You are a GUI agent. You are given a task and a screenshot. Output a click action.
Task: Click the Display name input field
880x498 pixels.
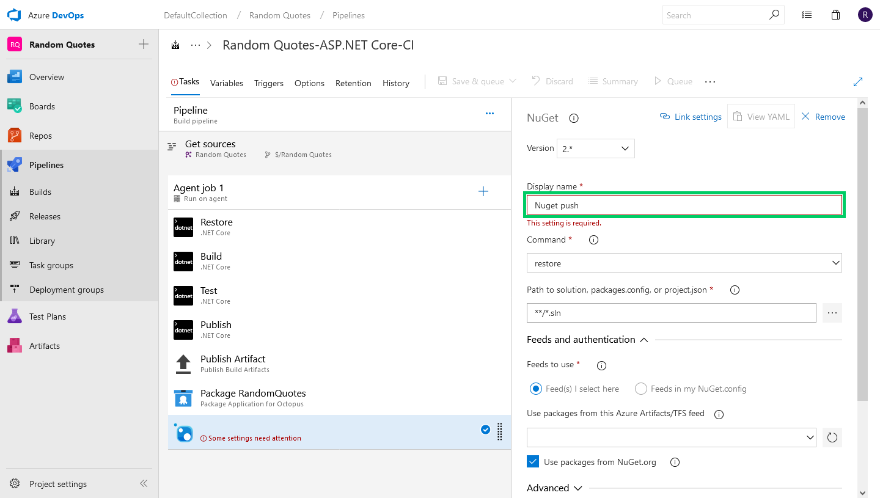click(x=684, y=205)
